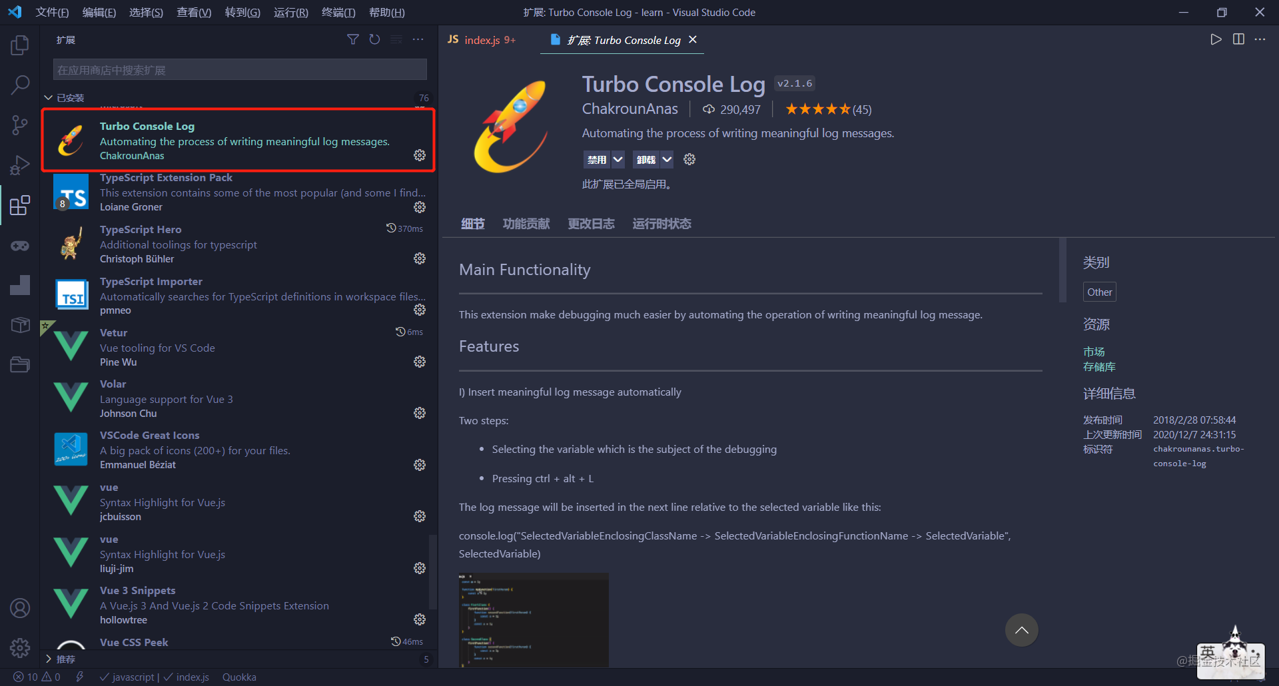Switch to the index.js editor tab
The width and height of the screenshot is (1279, 686).
point(482,40)
